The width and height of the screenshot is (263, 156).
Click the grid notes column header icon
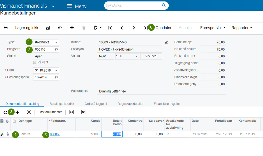[x=2, y=121]
